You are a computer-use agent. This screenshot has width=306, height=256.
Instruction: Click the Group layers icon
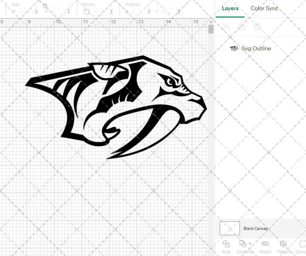pos(226,27)
